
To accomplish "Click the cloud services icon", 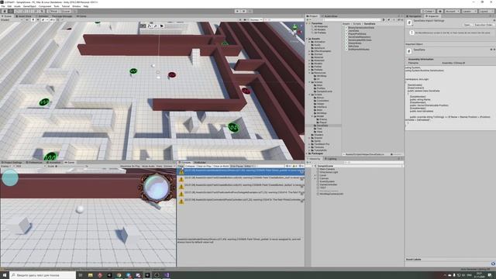I will [x=440, y=12].
